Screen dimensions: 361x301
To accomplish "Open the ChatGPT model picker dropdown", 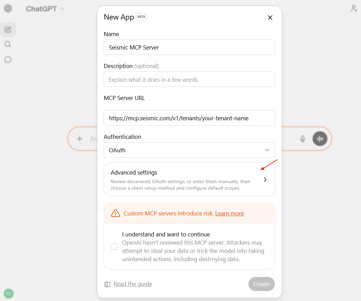I will click(45, 9).
